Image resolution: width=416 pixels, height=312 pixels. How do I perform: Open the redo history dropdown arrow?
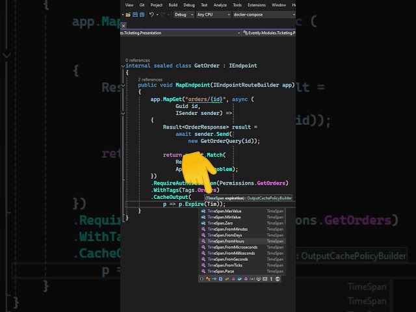pyautogui.click(x=168, y=14)
